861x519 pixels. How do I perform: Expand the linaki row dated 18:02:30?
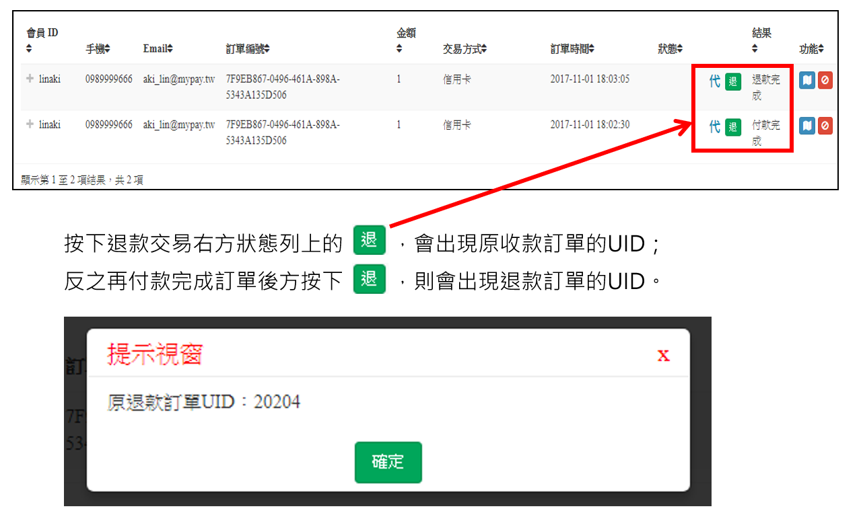point(30,124)
